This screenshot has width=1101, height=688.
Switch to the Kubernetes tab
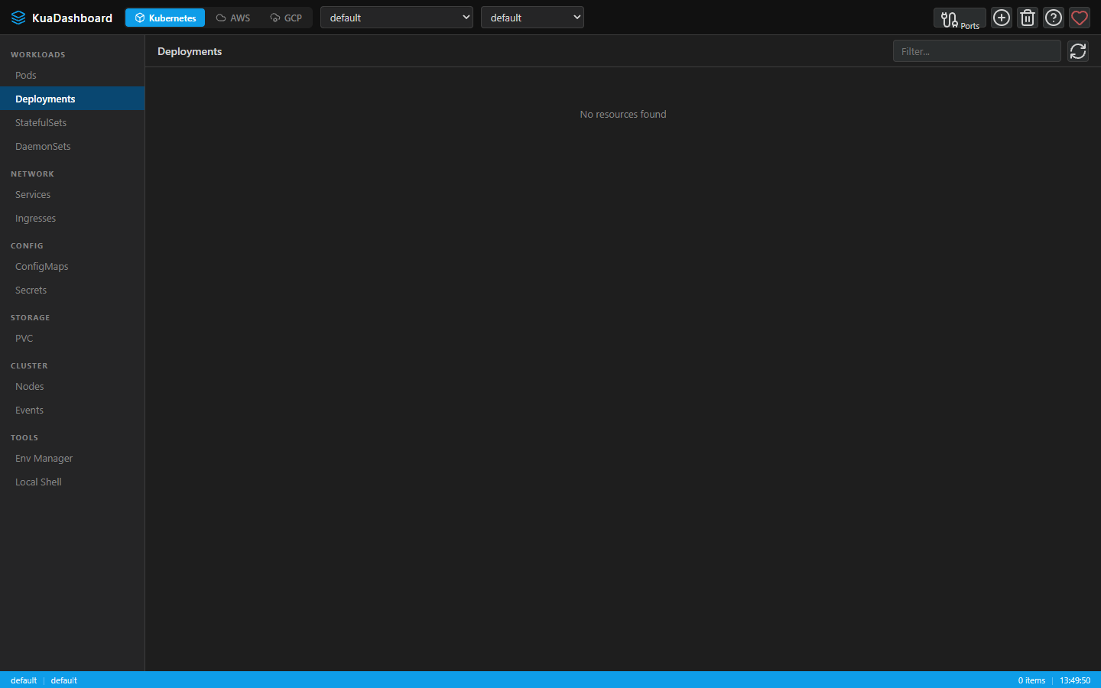(165, 18)
